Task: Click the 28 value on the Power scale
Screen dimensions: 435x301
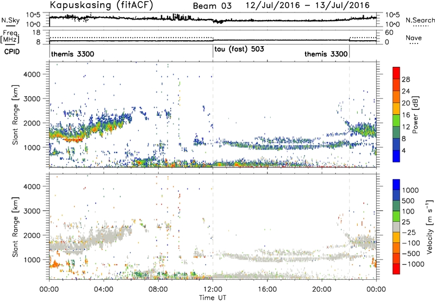Action: pos(406,79)
